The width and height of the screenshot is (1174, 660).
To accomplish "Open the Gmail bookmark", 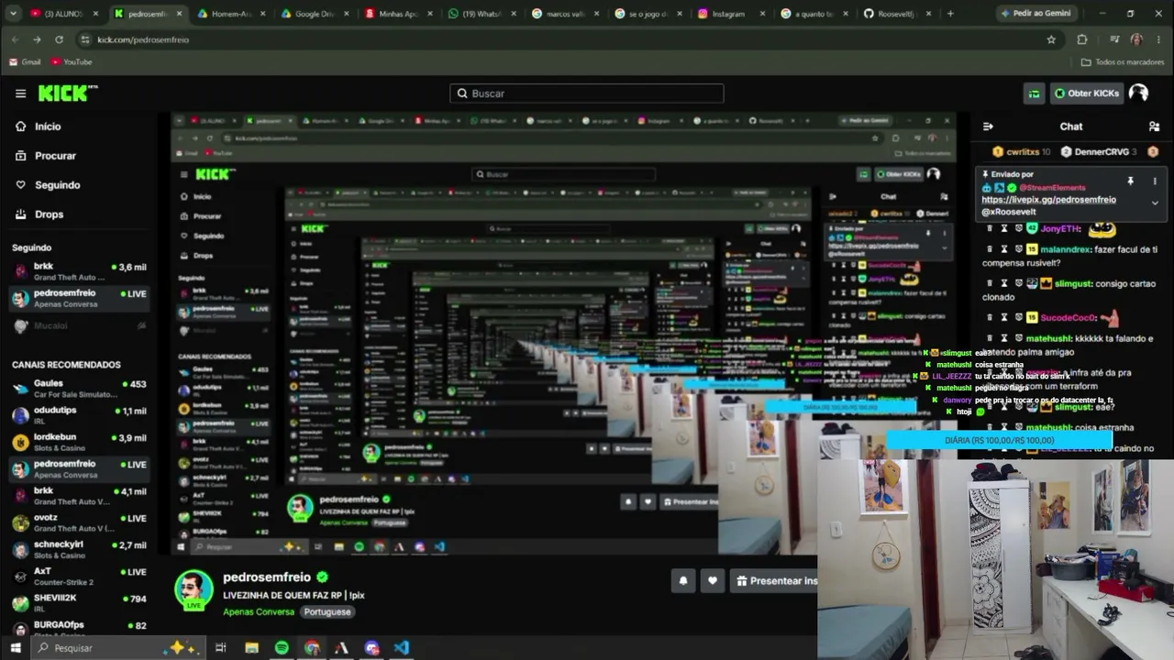I will coord(25,62).
